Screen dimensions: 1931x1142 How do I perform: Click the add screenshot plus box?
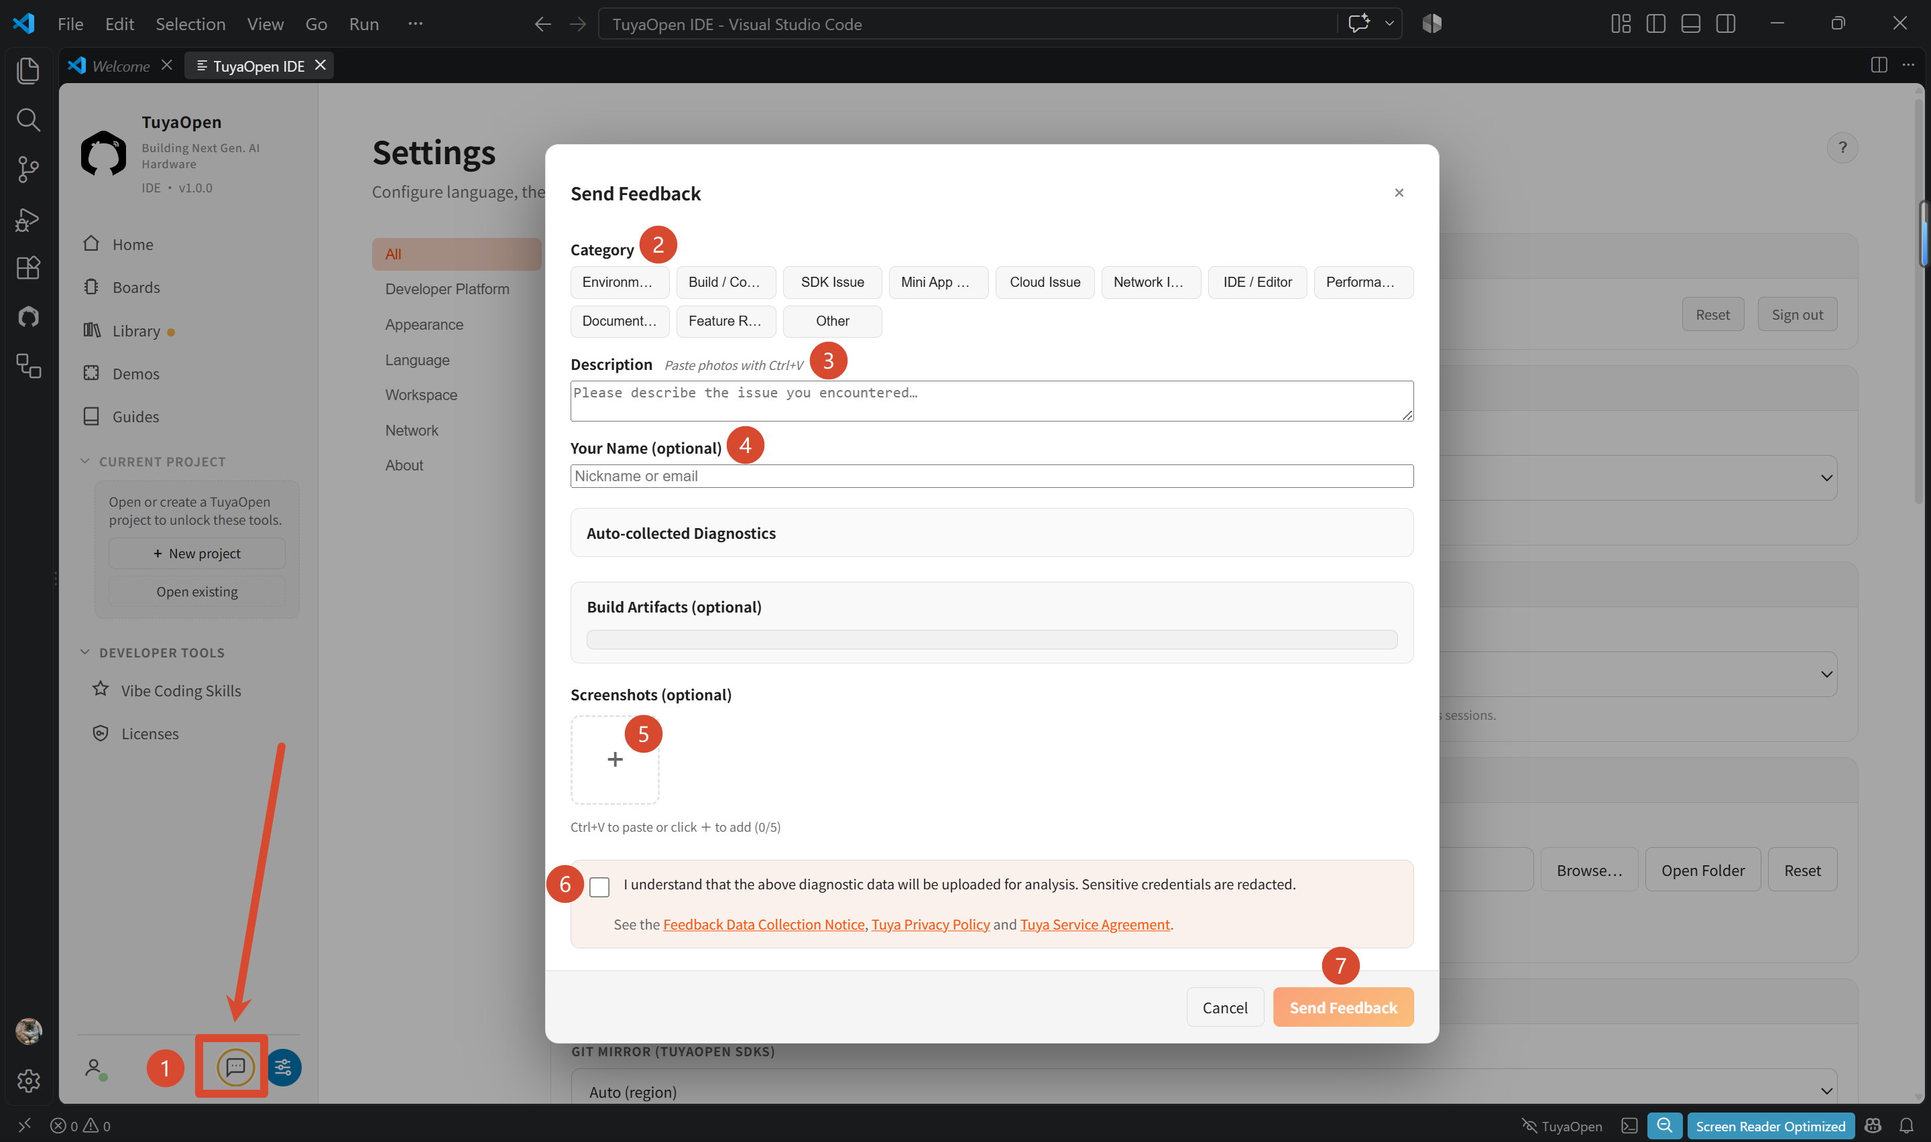click(x=614, y=759)
